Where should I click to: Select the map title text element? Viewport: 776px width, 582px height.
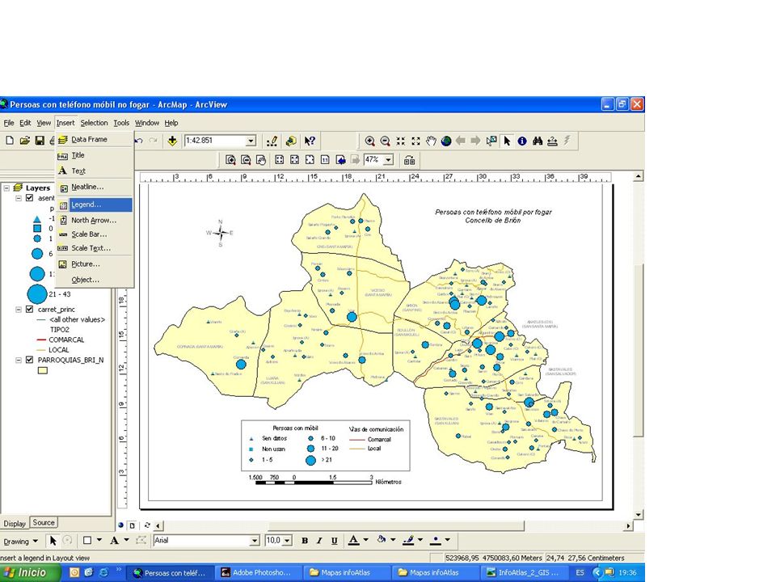point(493,217)
